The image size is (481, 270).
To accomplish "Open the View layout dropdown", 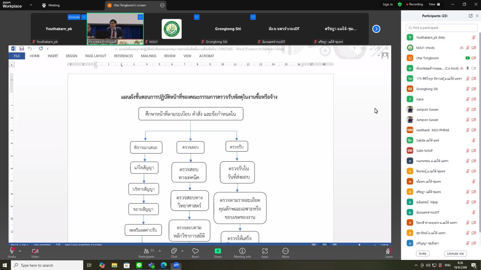I will [434, 4].
